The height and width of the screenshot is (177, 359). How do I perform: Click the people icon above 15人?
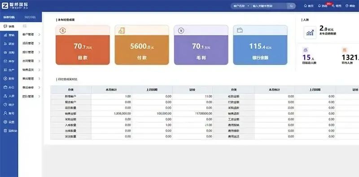coord(306,50)
